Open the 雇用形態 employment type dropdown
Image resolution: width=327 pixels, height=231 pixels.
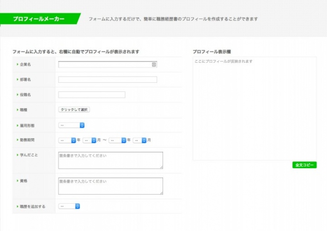[x=71, y=125]
